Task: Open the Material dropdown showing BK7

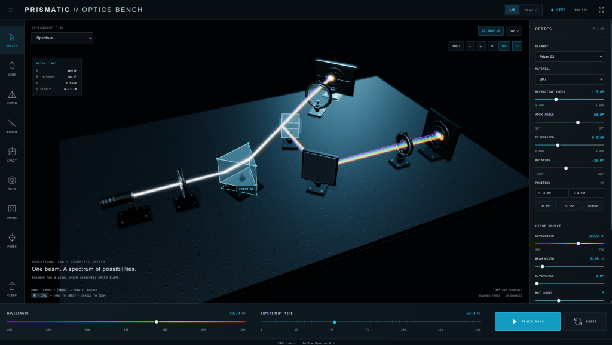Action: coord(570,79)
